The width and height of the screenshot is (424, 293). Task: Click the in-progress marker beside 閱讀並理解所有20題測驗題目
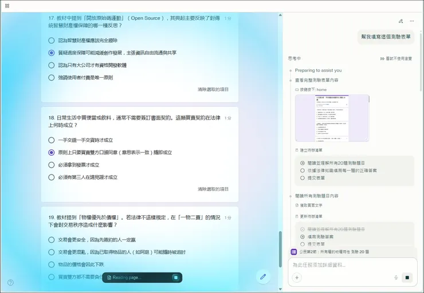(303, 163)
